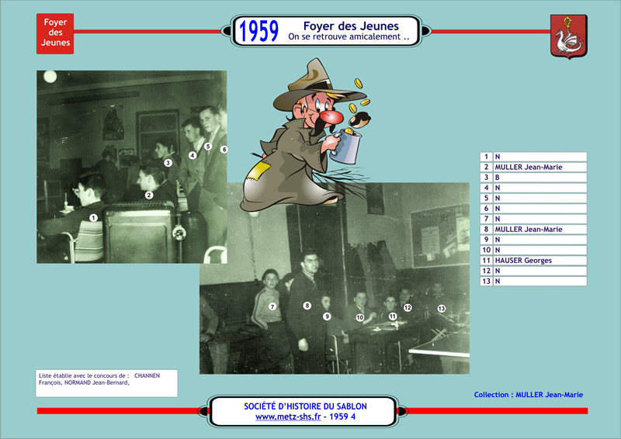Click the Metz-Sablon coat of arms emblem
The image size is (621, 439).
(569, 36)
